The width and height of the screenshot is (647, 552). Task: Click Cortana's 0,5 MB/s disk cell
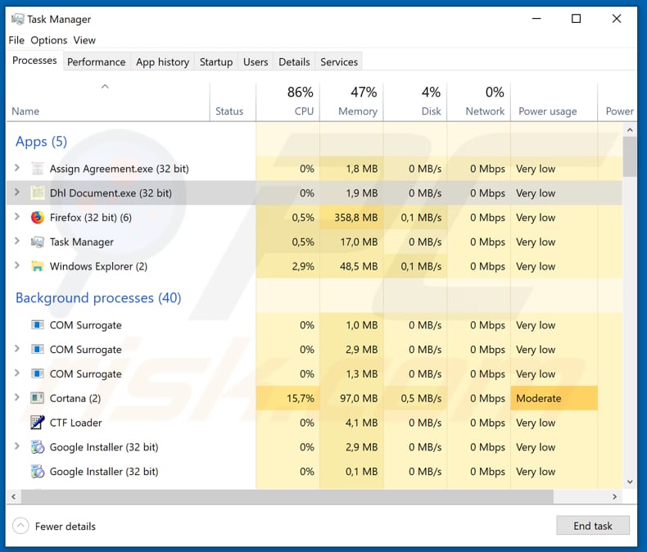pyautogui.click(x=415, y=398)
